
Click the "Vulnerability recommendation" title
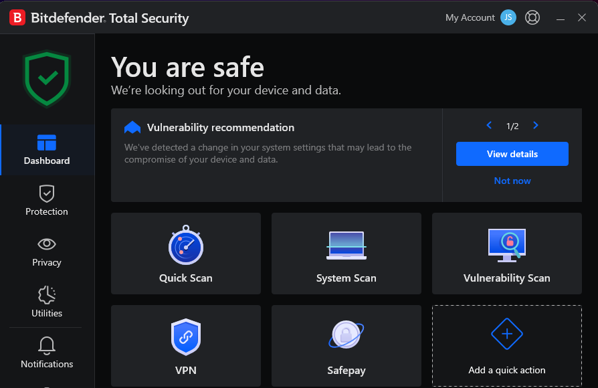tap(221, 127)
